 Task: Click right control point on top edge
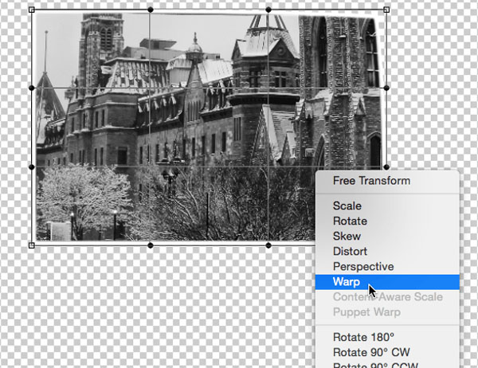click(268, 10)
